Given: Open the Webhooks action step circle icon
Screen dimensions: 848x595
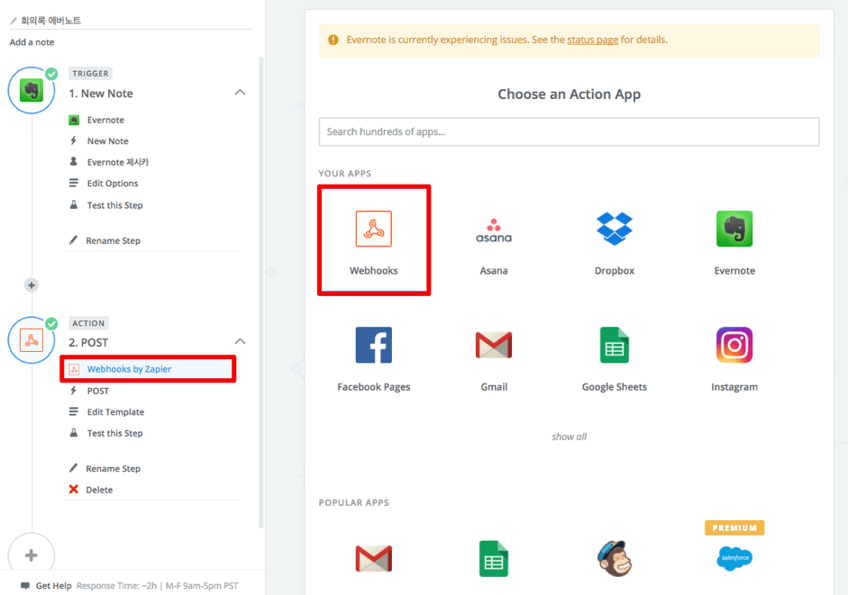Looking at the screenshot, I should (32, 340).
